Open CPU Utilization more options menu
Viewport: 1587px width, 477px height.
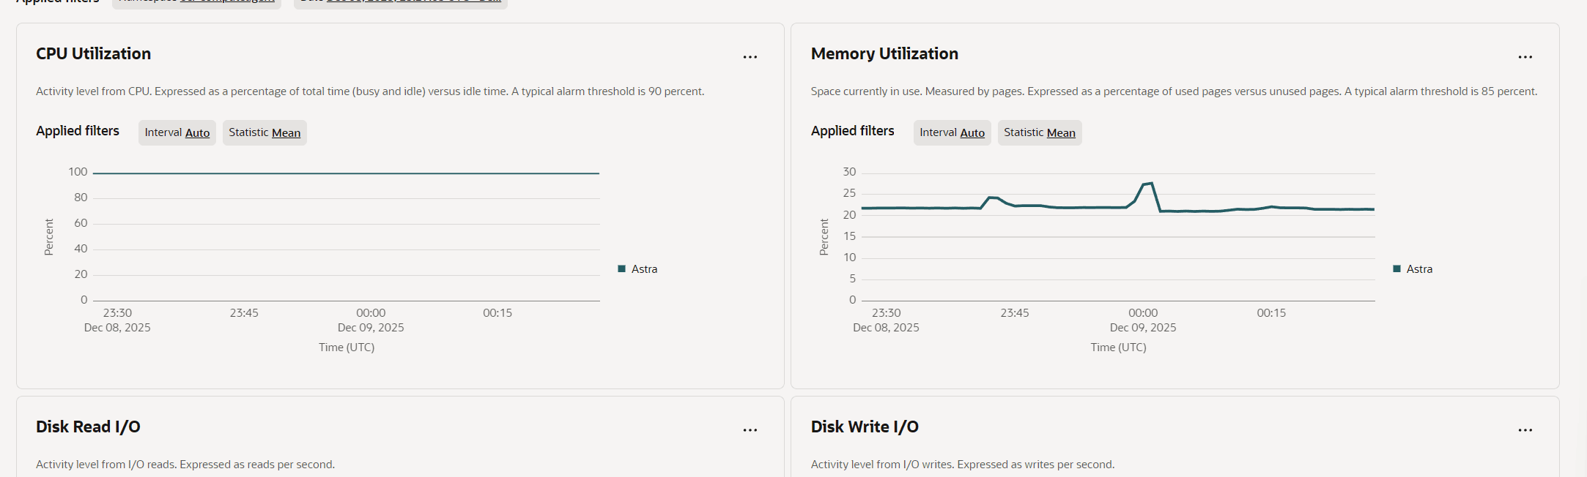coord(750,57)
